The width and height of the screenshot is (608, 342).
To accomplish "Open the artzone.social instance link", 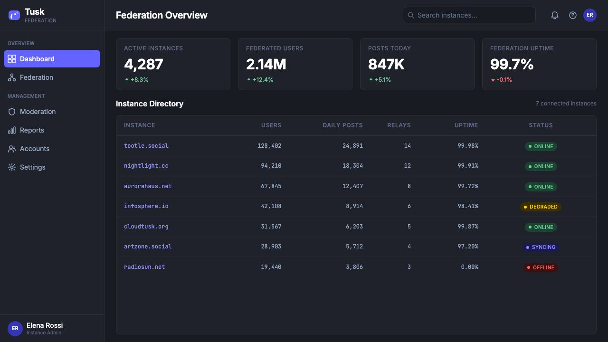I will coord(148,247).
